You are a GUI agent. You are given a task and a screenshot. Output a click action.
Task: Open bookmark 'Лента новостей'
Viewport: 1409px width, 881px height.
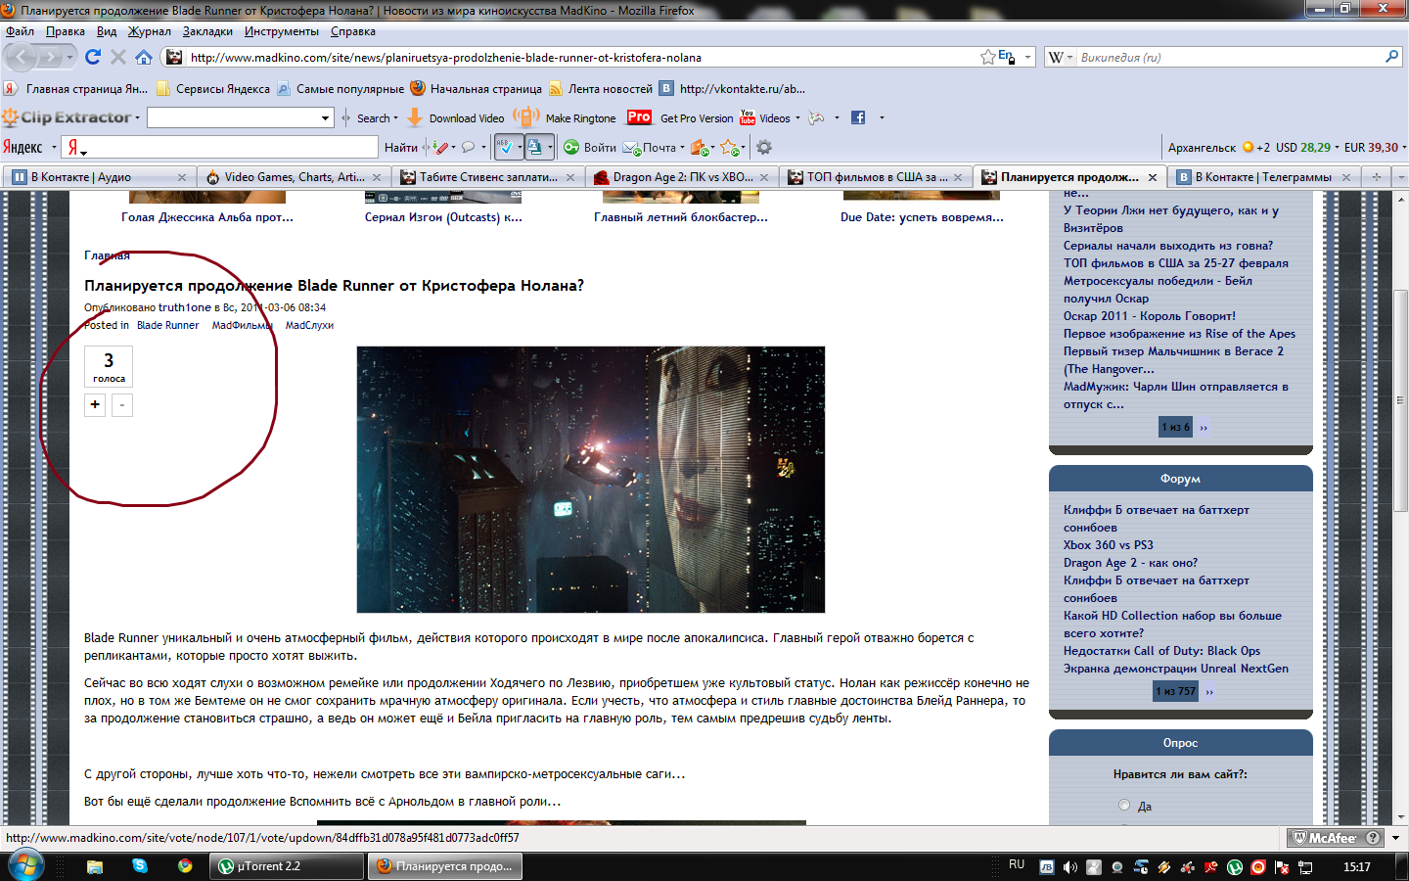tap(601, 88)
